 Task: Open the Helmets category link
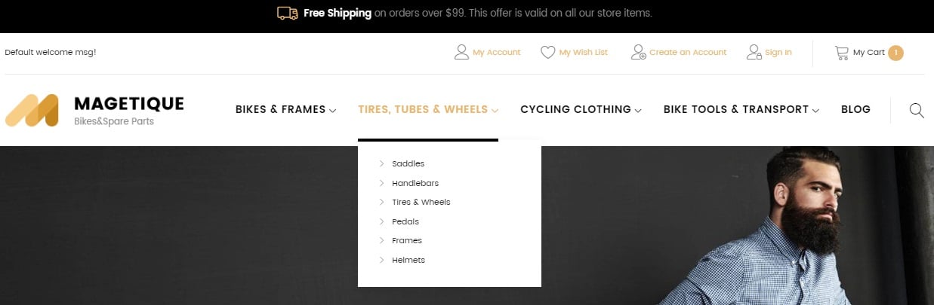(408, 260)
